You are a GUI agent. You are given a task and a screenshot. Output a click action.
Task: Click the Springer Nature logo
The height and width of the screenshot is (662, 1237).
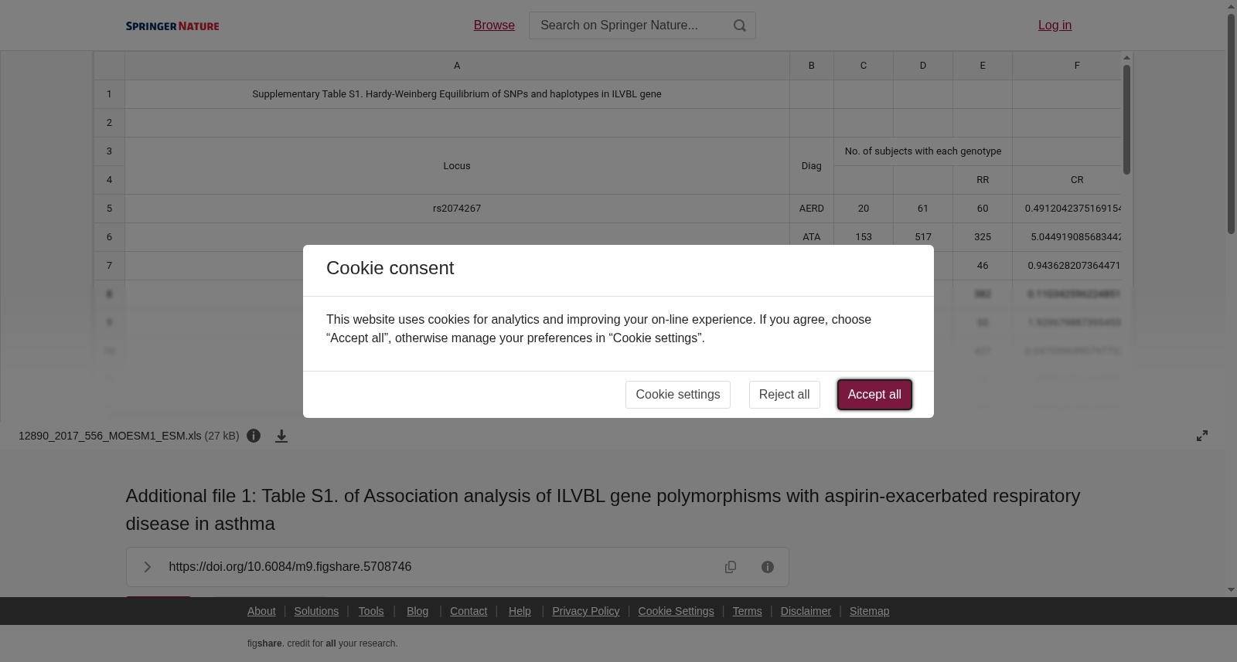(x=172, y=26)
